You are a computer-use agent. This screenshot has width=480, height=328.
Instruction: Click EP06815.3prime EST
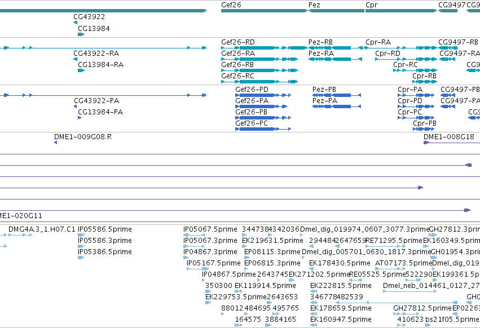(272, 263)
